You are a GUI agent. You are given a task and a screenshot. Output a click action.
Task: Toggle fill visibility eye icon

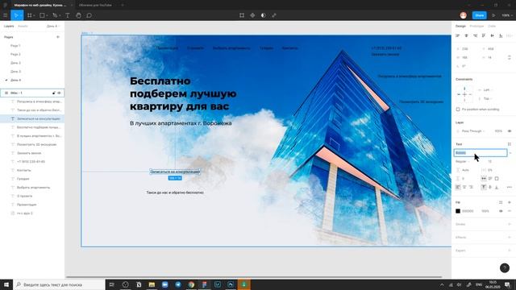[x=501, y=211]
